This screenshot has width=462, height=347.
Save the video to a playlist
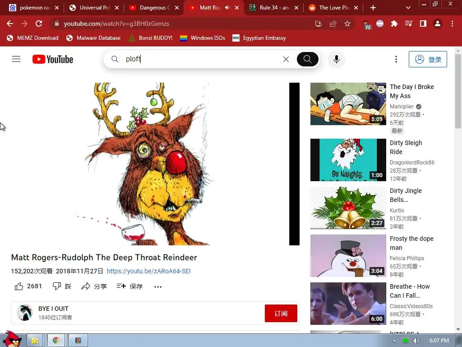(x=129, y=286)
